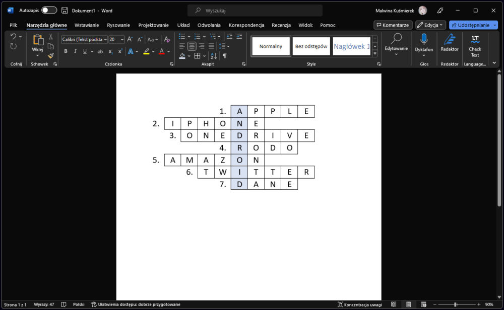Apply the Normalny style
Image resolution: width=504 pixels, height=310 pixels.
tap(271, 46)
